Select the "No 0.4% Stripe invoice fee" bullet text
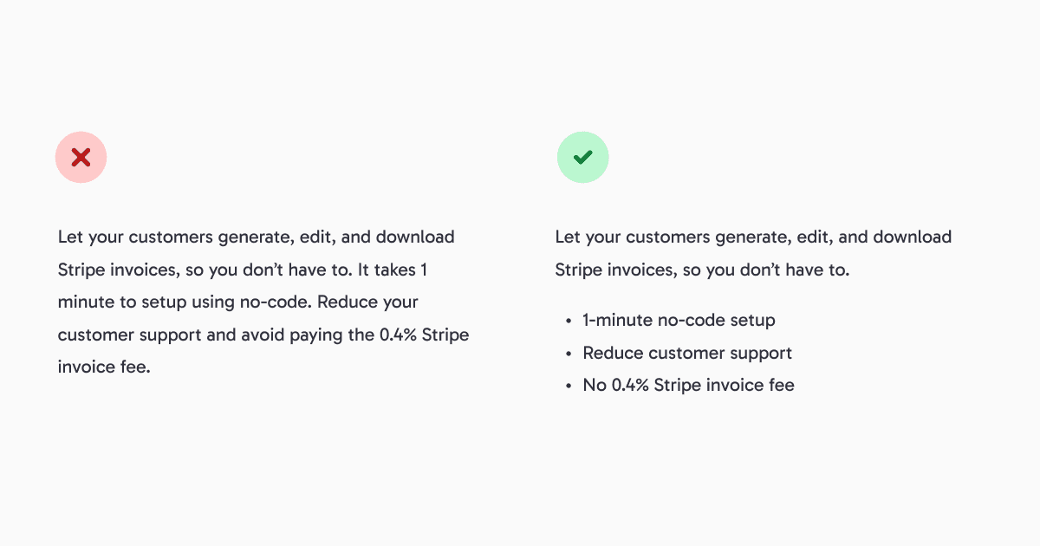 (x=688, y=386)
